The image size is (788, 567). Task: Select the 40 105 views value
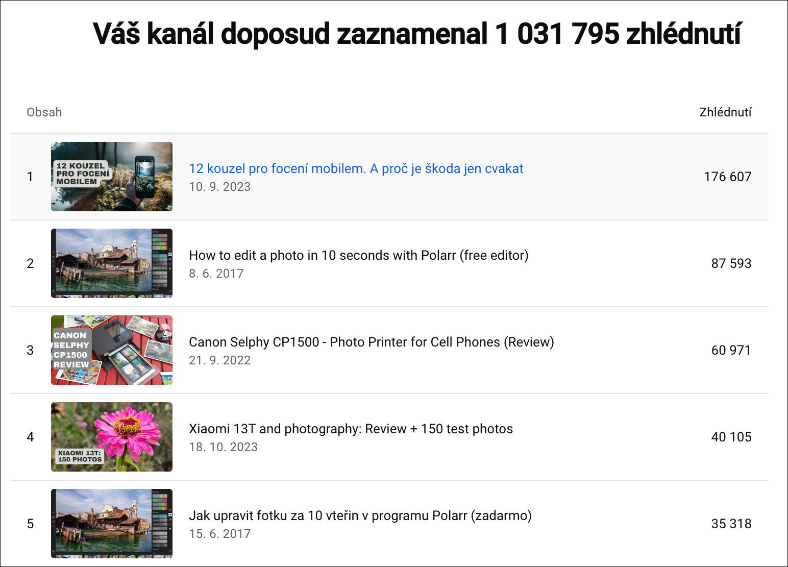pyautogui.click(x=731, y=437)
